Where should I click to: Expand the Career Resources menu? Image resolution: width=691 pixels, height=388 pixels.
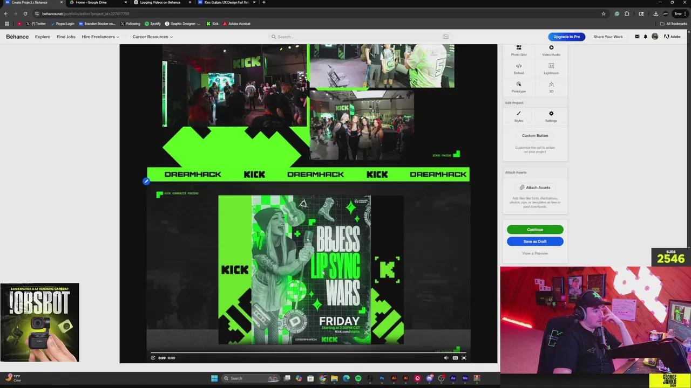153,37
